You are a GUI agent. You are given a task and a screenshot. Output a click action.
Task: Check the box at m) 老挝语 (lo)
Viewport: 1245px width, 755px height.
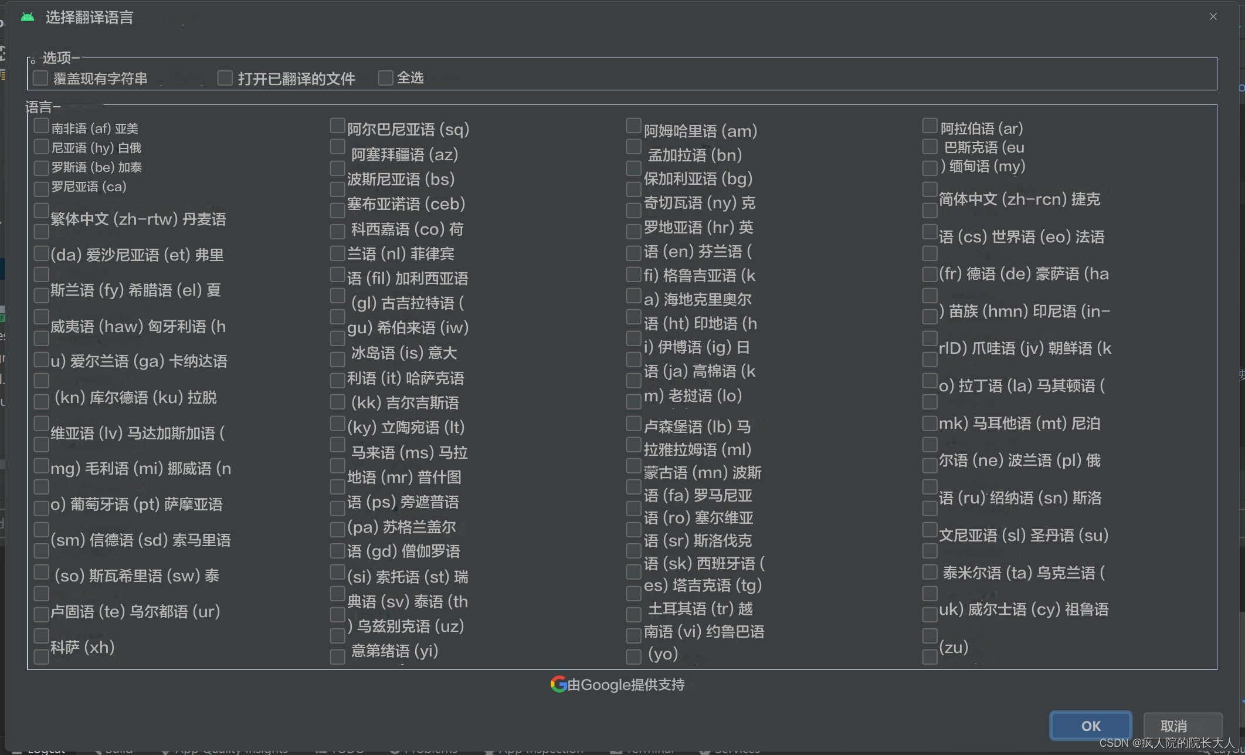[633, 401]
